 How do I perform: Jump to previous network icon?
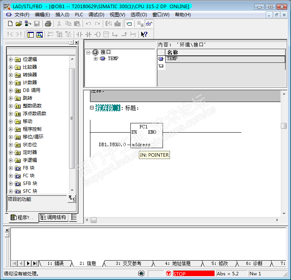click(x=10, y=35)
